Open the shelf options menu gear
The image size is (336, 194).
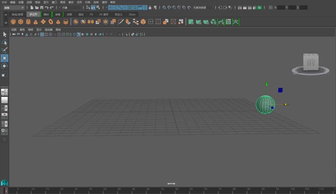[x=6, y=23]
